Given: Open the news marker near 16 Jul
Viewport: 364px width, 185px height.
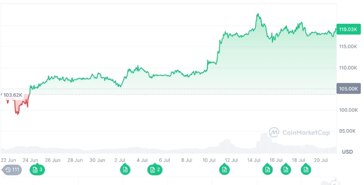Looking at the screenshot, I should point(267,170).
